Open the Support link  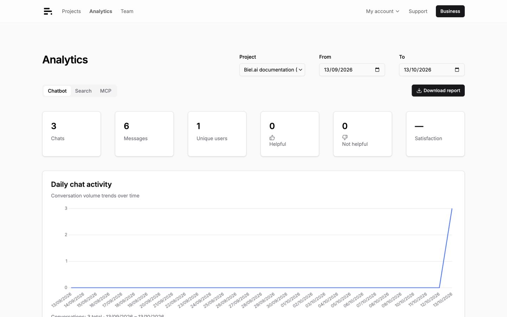click(x=418, y=11)
